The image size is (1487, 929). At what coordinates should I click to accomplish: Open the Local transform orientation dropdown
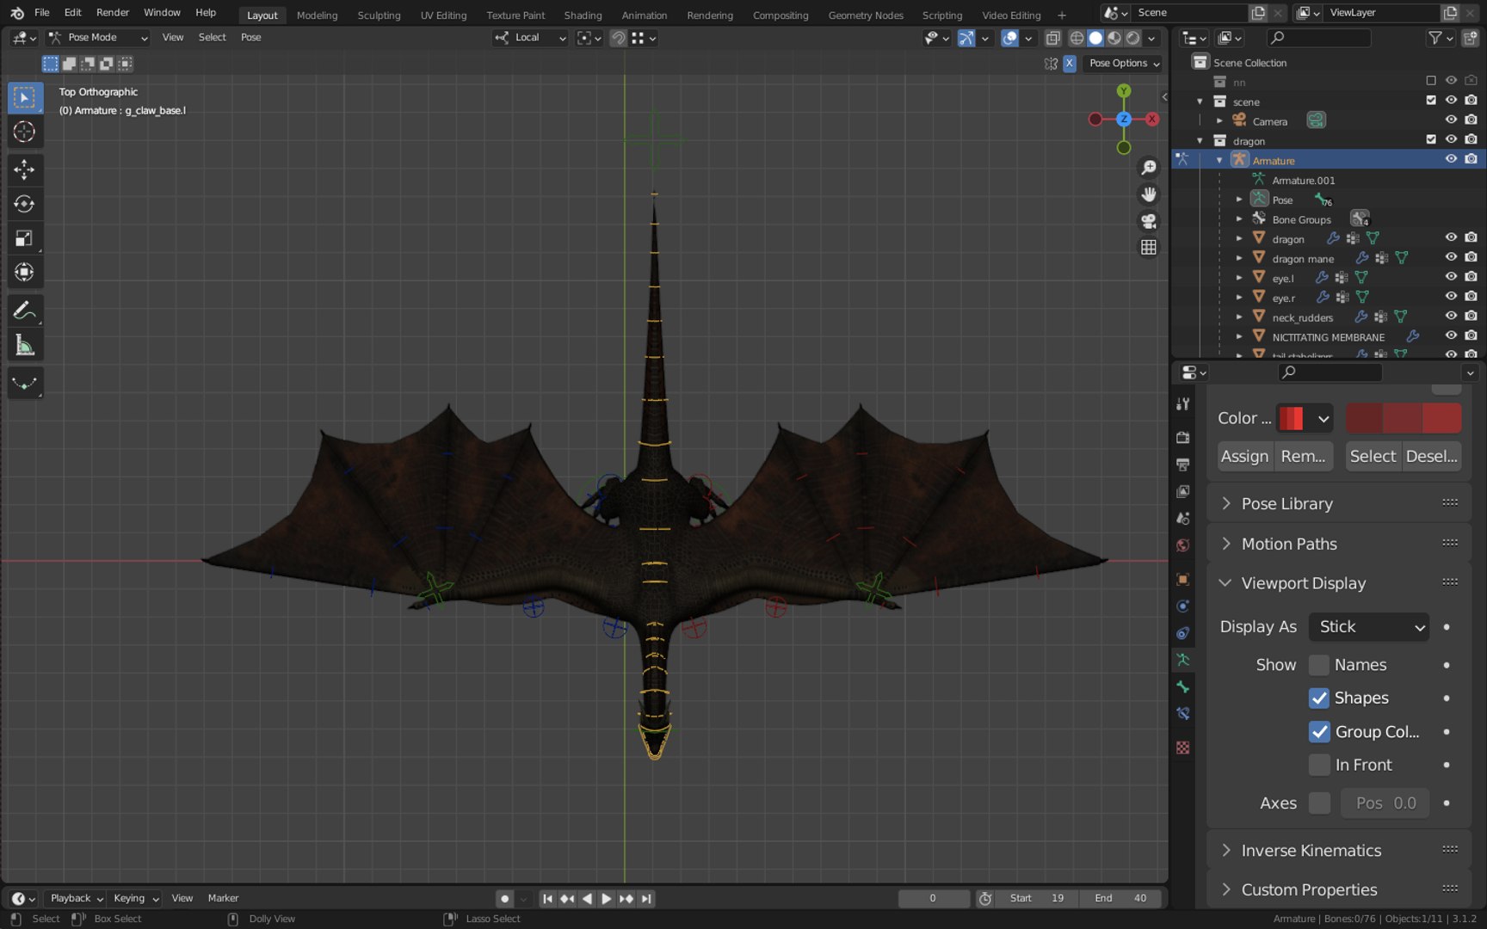530,38
